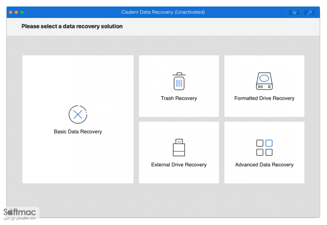This screenshot has width=327, height=225.
Task: Click the window title 'Cisdem Data Recovery (Unactivated)'
Action: [x=163, y=12]
